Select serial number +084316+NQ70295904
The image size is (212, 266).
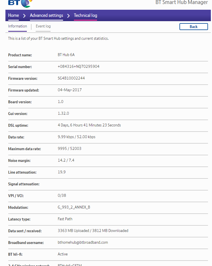coord(78,66)
